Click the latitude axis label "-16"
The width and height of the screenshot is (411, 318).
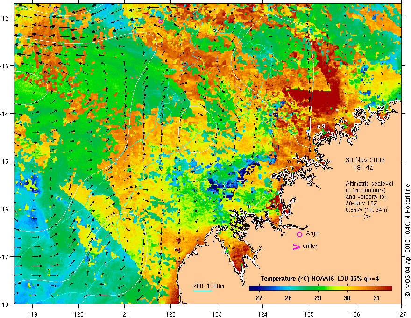point(5,209)
